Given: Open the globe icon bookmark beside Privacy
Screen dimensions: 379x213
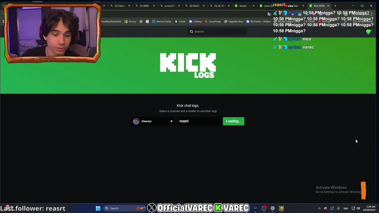Looking at the screenshot, I should (x=141, y=21).
